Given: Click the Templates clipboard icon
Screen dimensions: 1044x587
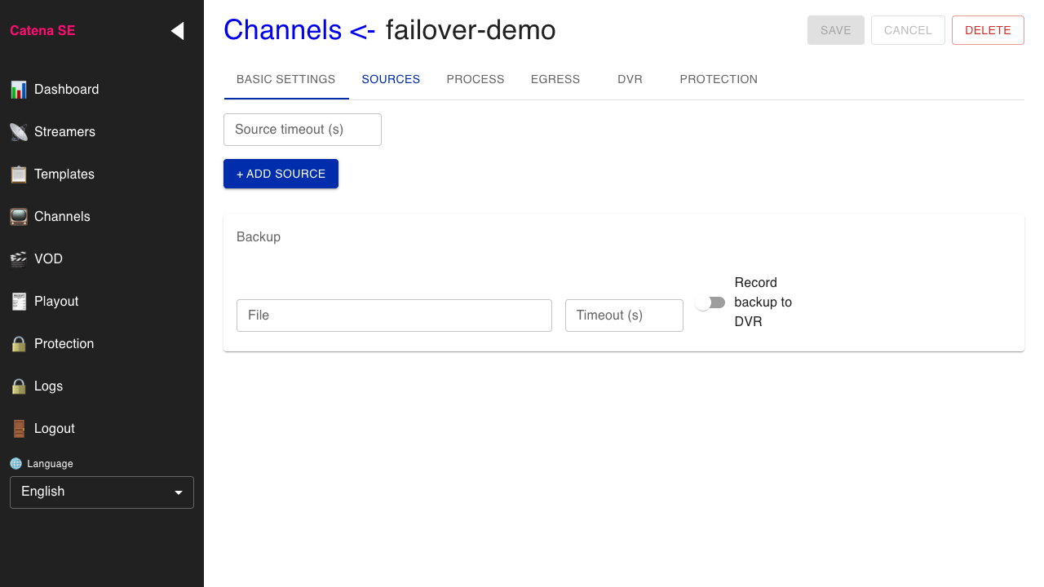Looking at the screenshot, I should tap(19, 174).
